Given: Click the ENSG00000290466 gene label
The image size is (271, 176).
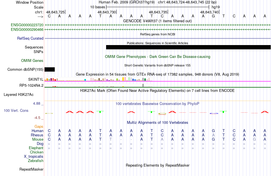Looking at the screenshot, I should pyautogui.click(x=27, y=30).
